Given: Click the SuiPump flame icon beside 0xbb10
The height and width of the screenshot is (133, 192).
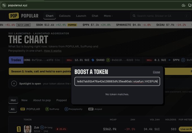Looking at the screenshot, I should pos(108,60).
